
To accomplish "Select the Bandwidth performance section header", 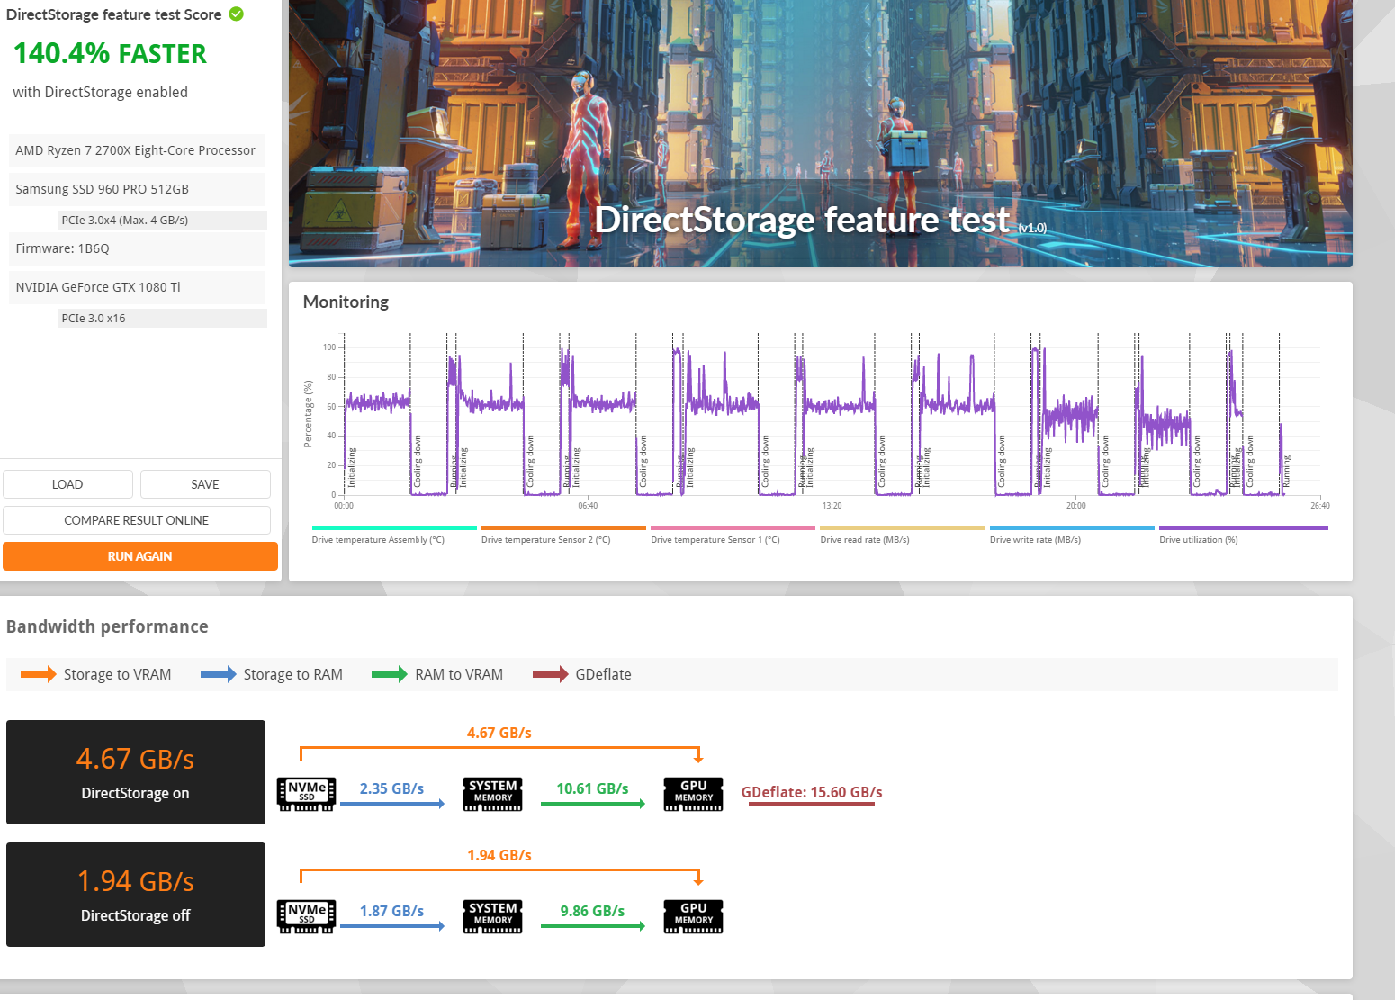I will pos(107,626).
